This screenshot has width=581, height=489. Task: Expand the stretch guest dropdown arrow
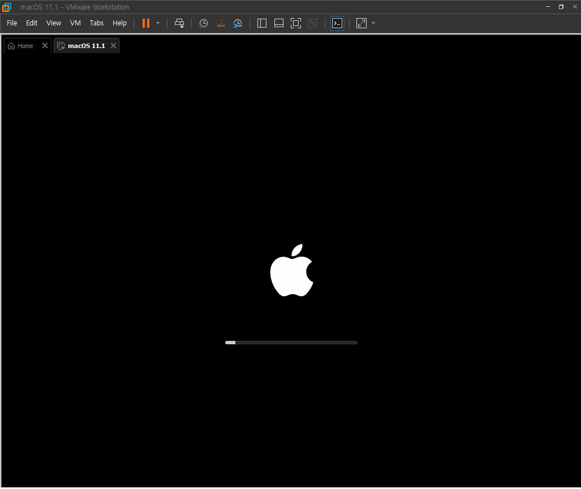373,23
